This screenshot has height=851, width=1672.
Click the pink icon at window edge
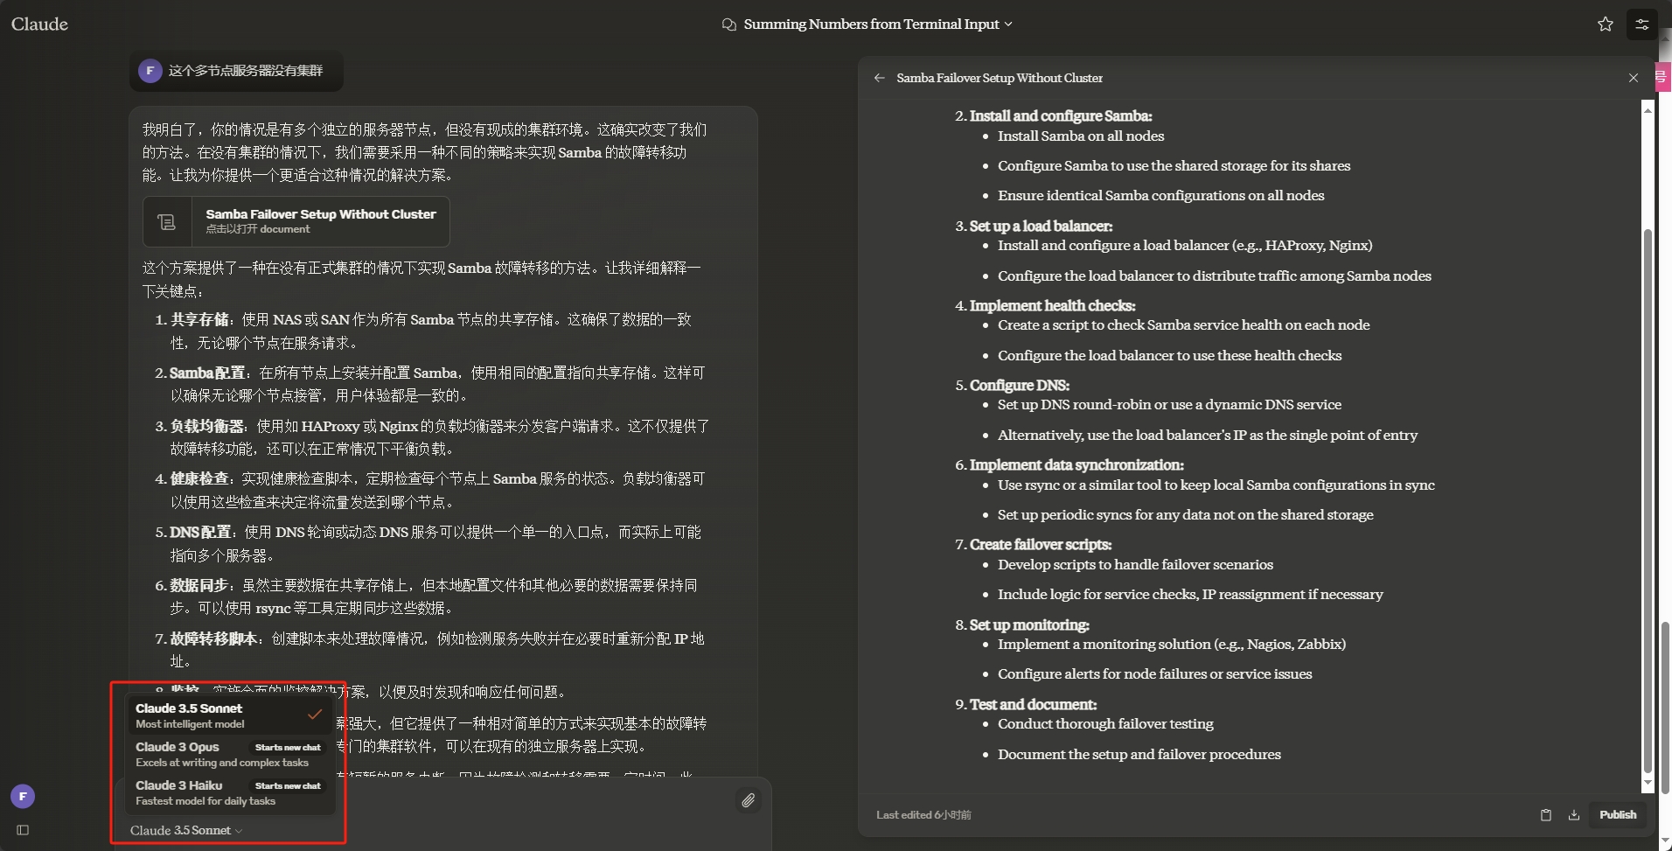coord(1662,78)
